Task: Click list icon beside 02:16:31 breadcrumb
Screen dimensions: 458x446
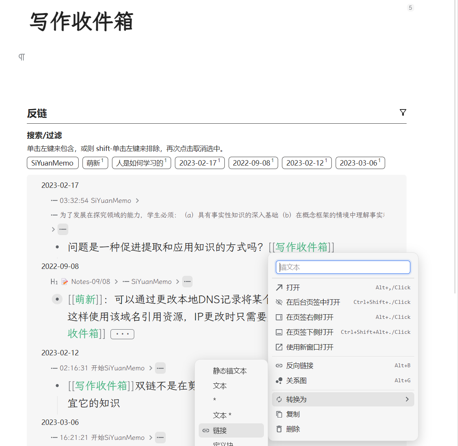Action: (160, 368)
